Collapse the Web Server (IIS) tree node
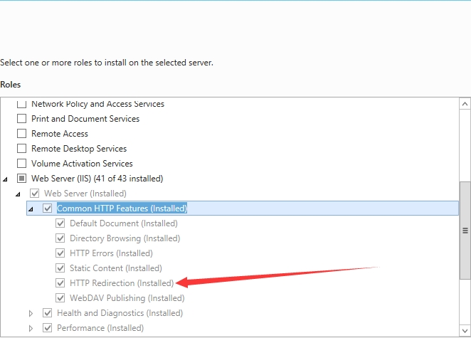The image size is (471, 338). [x=5, y=179]
